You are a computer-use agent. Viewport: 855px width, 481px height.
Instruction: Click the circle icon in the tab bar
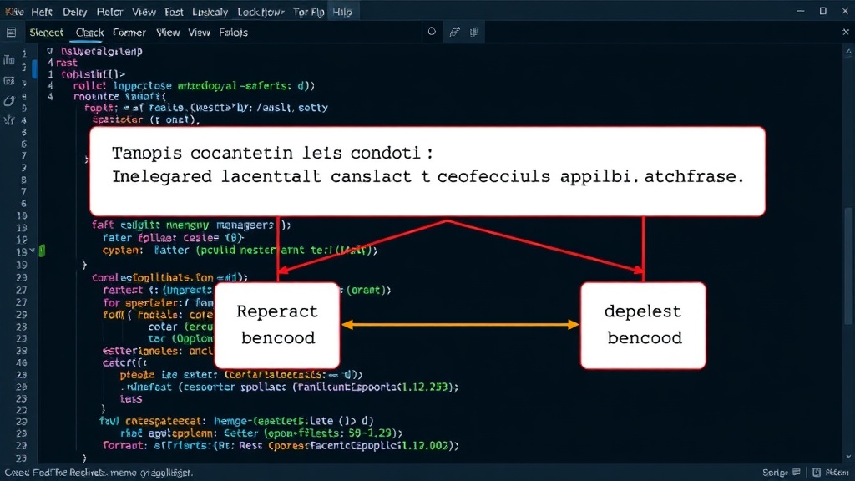click(x=432, y=32)
